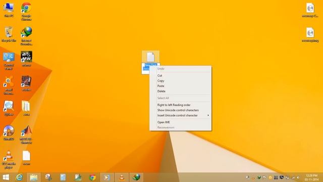The height and width of the screenshot is (182, 323).
Task: Open the Action Center flag in the tray
Action: [264, 177]
